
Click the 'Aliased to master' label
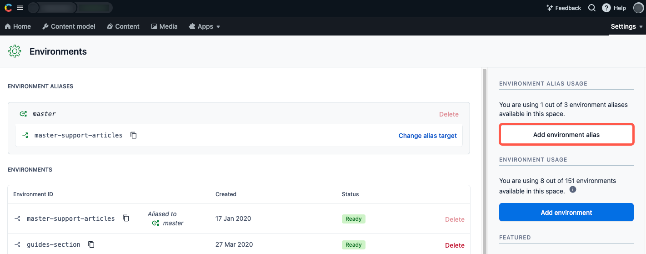(x=165, y=218)
